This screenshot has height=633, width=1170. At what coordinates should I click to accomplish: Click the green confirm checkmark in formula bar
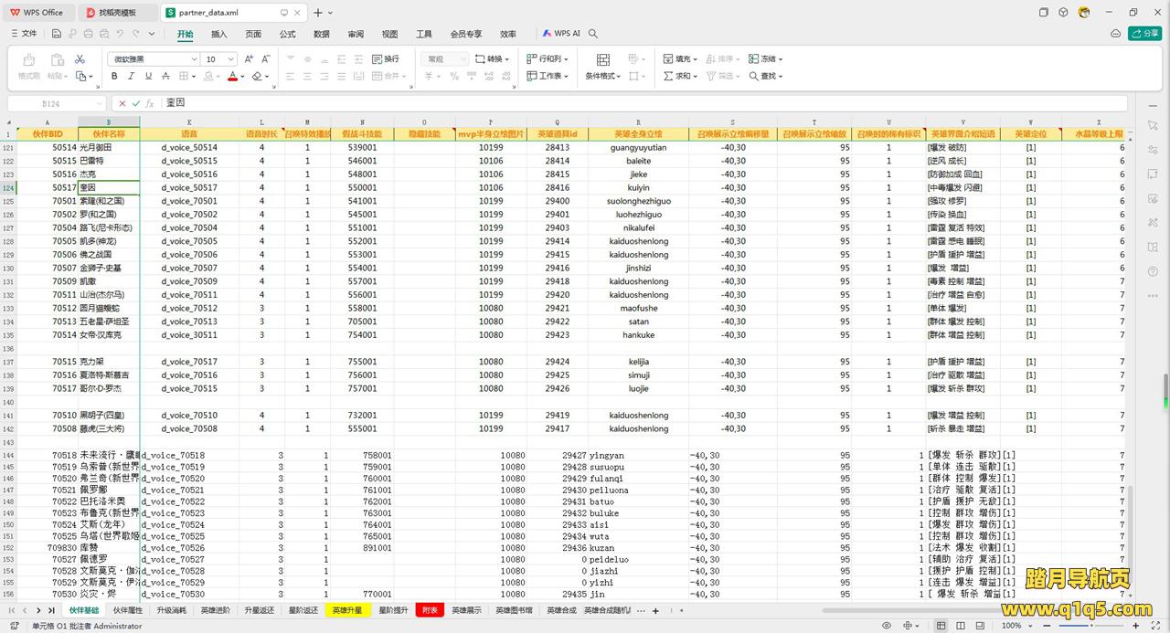[136, 103]
